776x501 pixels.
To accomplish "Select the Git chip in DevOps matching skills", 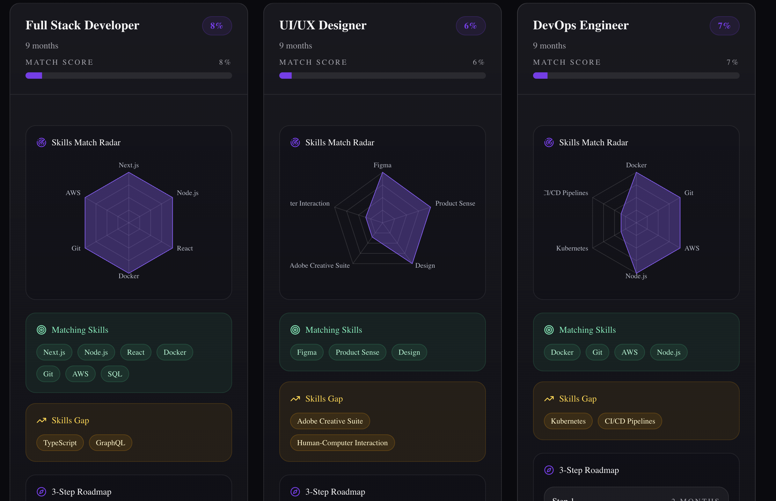I will (597, 352).
